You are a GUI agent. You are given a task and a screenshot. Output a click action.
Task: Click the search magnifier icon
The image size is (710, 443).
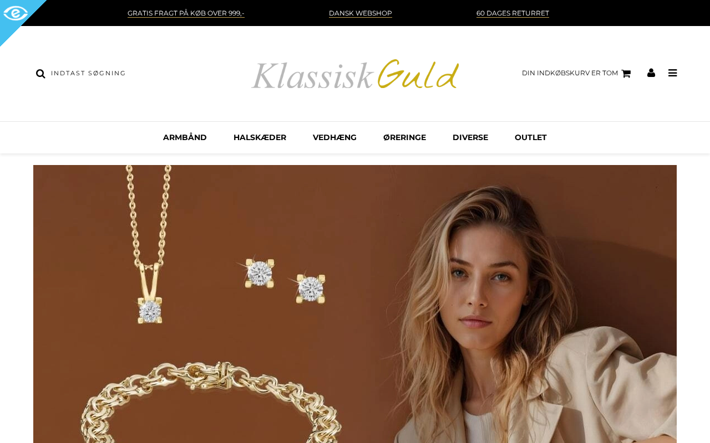[40, 74]
